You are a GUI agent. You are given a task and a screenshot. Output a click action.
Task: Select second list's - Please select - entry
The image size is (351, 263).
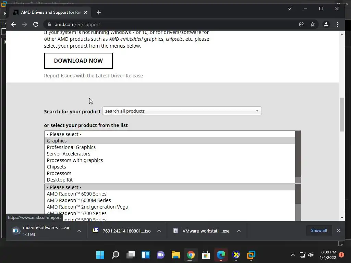tap(170, 187)
